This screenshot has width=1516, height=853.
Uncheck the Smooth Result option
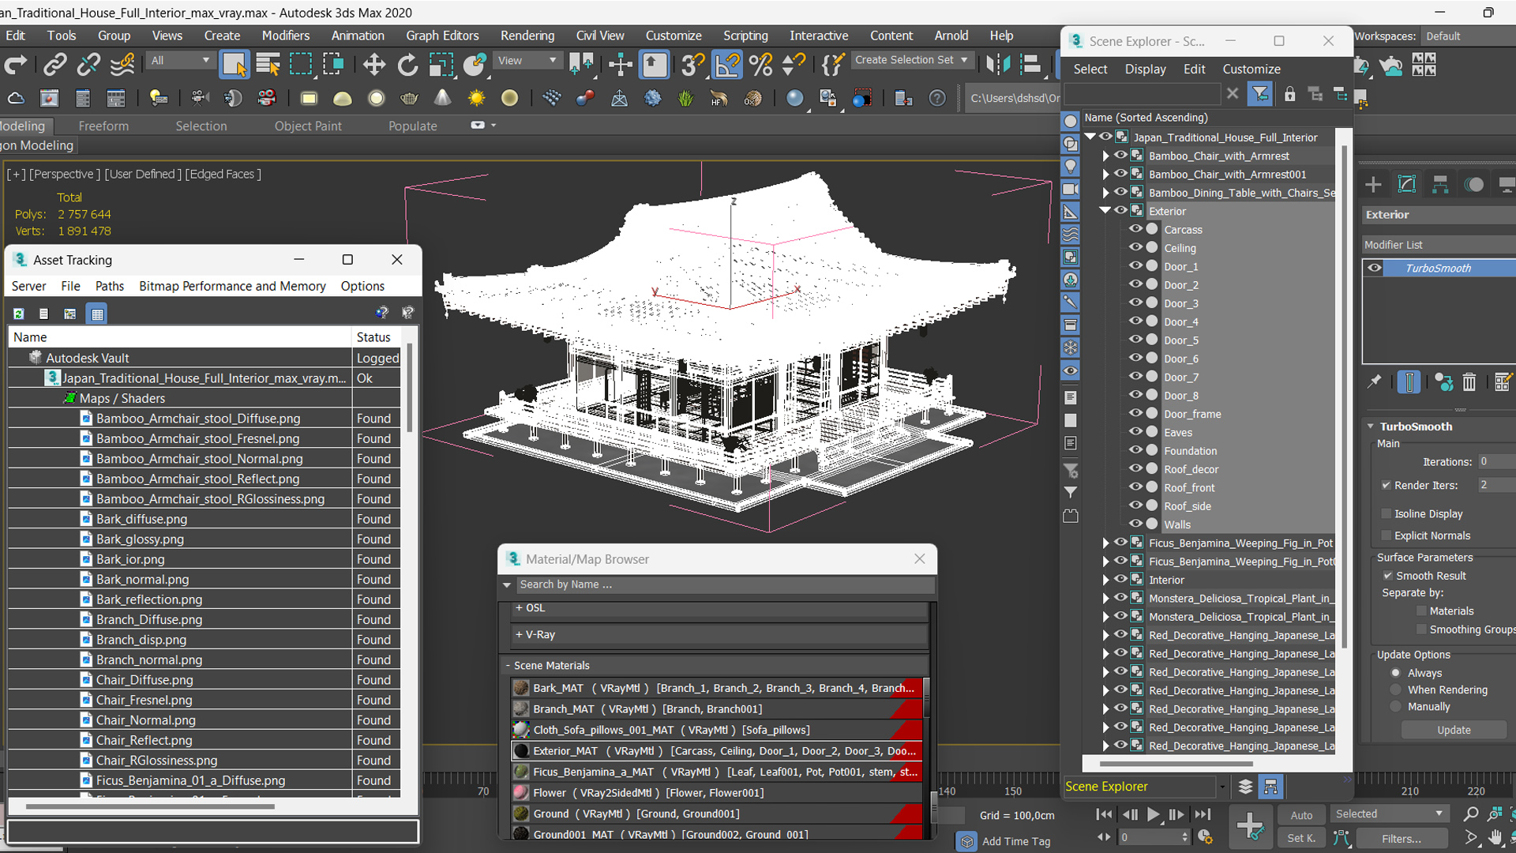[x=1387, y=576]
